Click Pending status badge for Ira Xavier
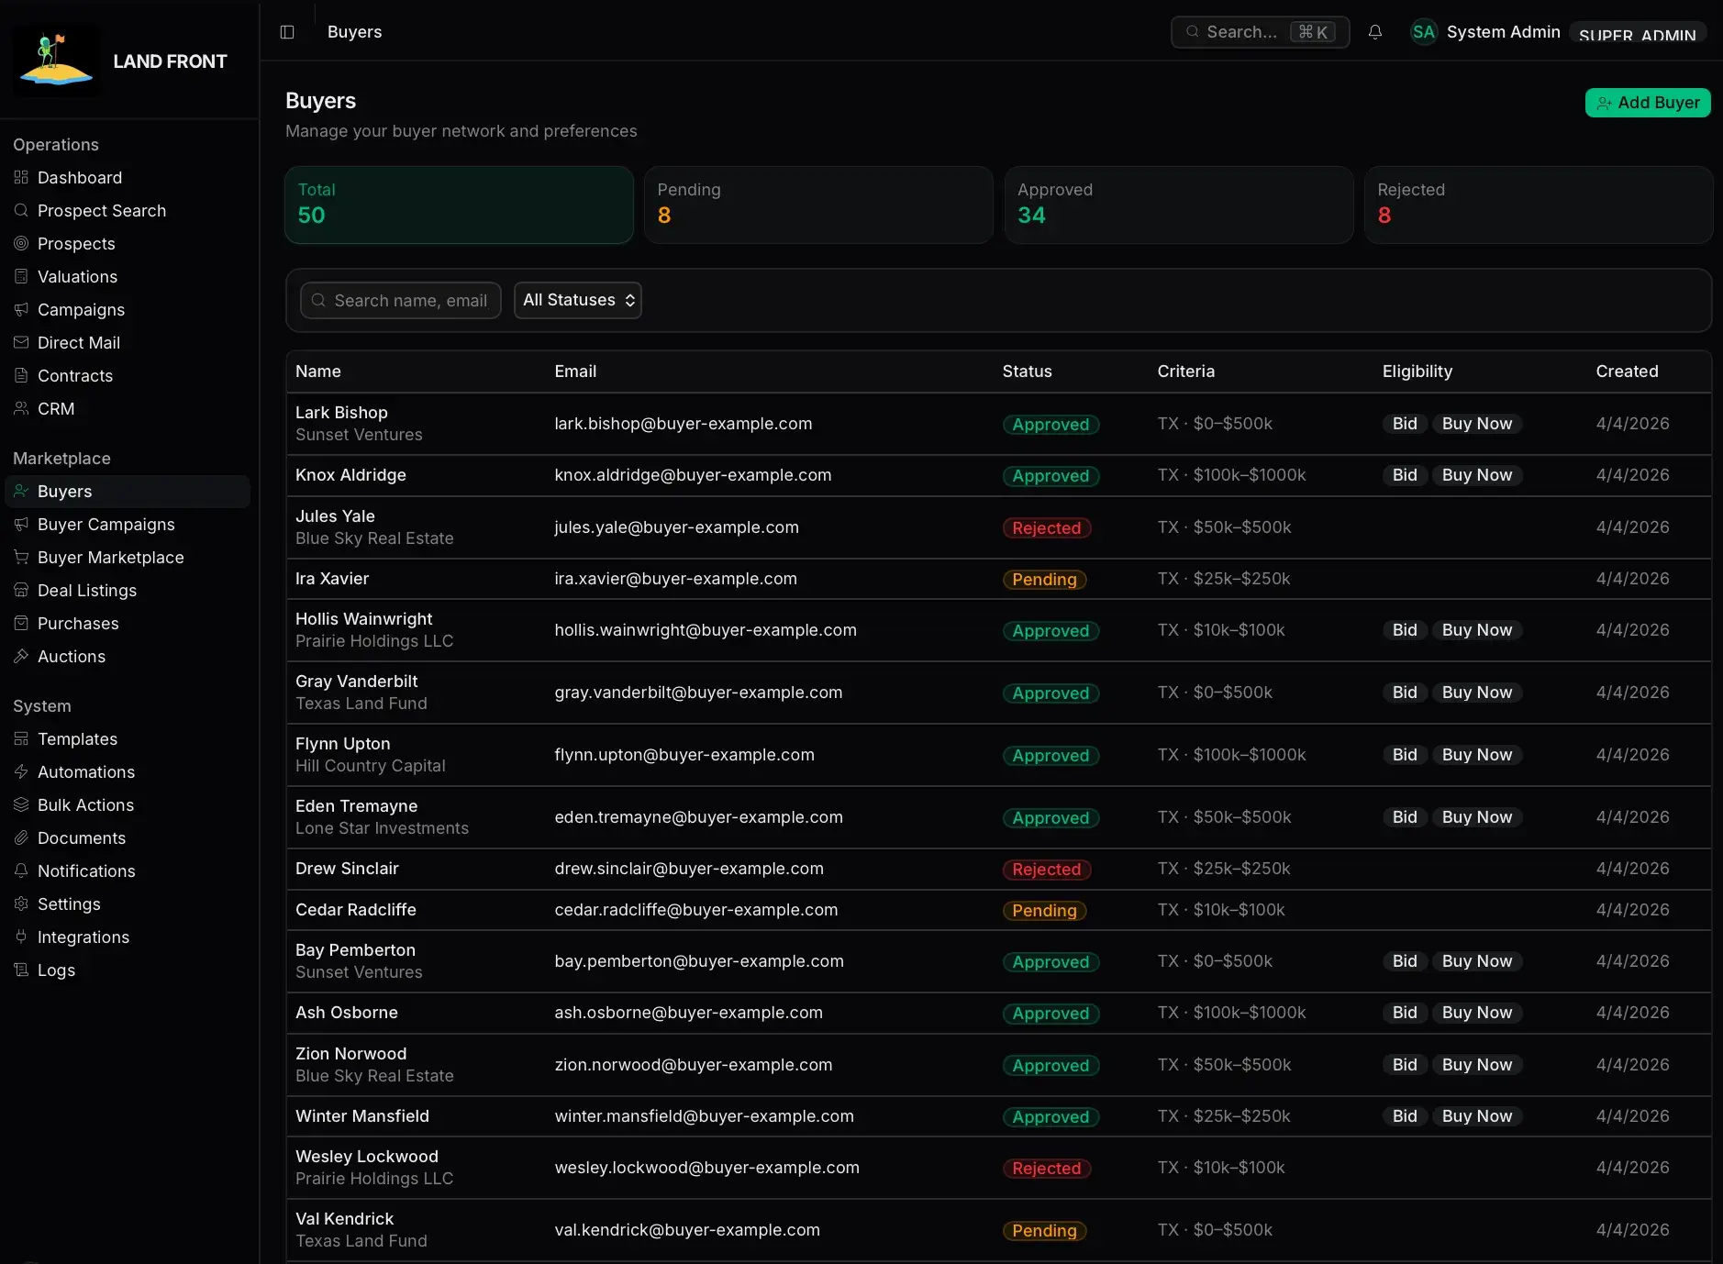This screenshot has height=1264, width=1723. 1044,579
